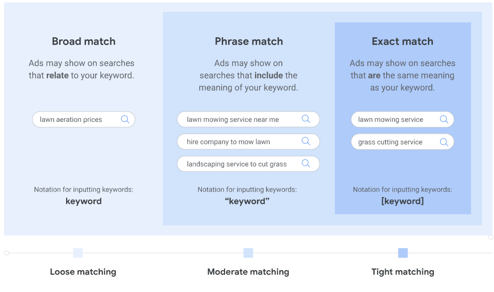The image size is (494, 292).
Task: Select the lawn aeration prices search box
Action: pyautogui.click(x=83, y=119)
